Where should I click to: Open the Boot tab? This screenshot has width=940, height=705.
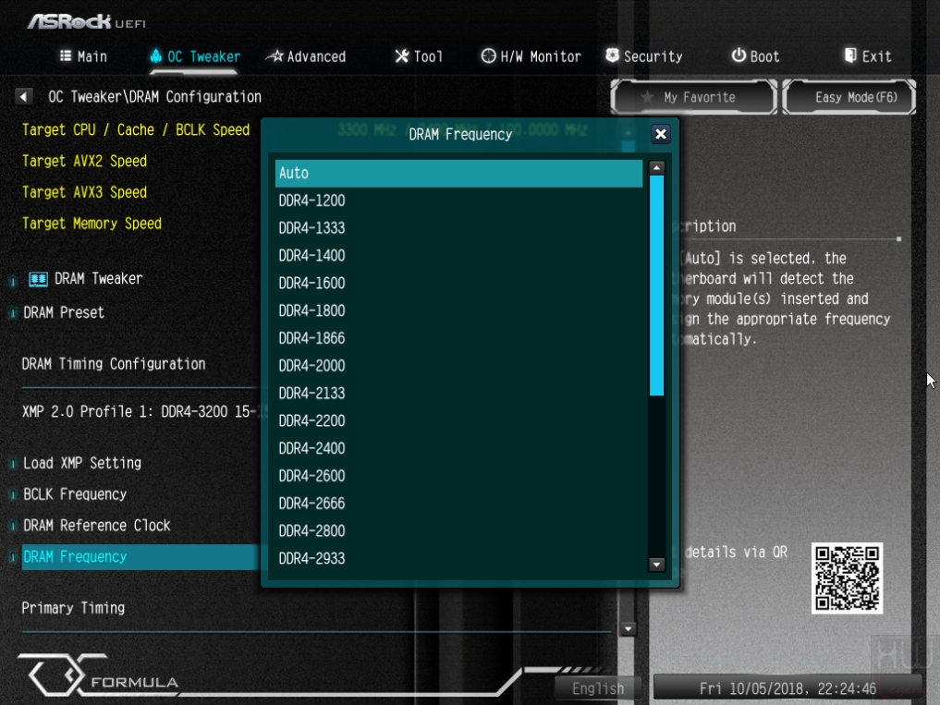pos(755,56)
